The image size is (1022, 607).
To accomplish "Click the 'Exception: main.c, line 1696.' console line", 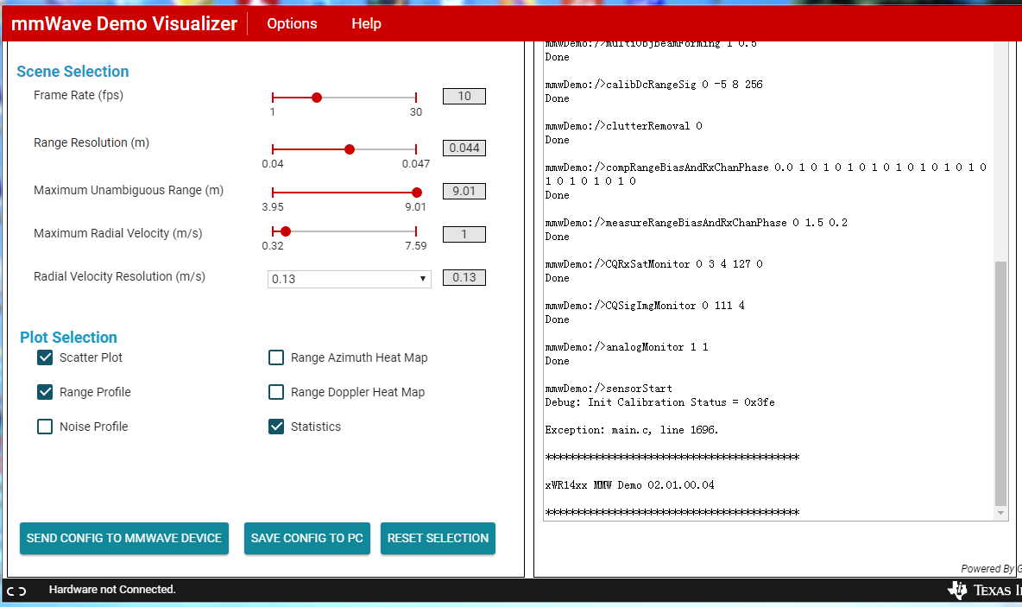I will click(x=632, y=430).
